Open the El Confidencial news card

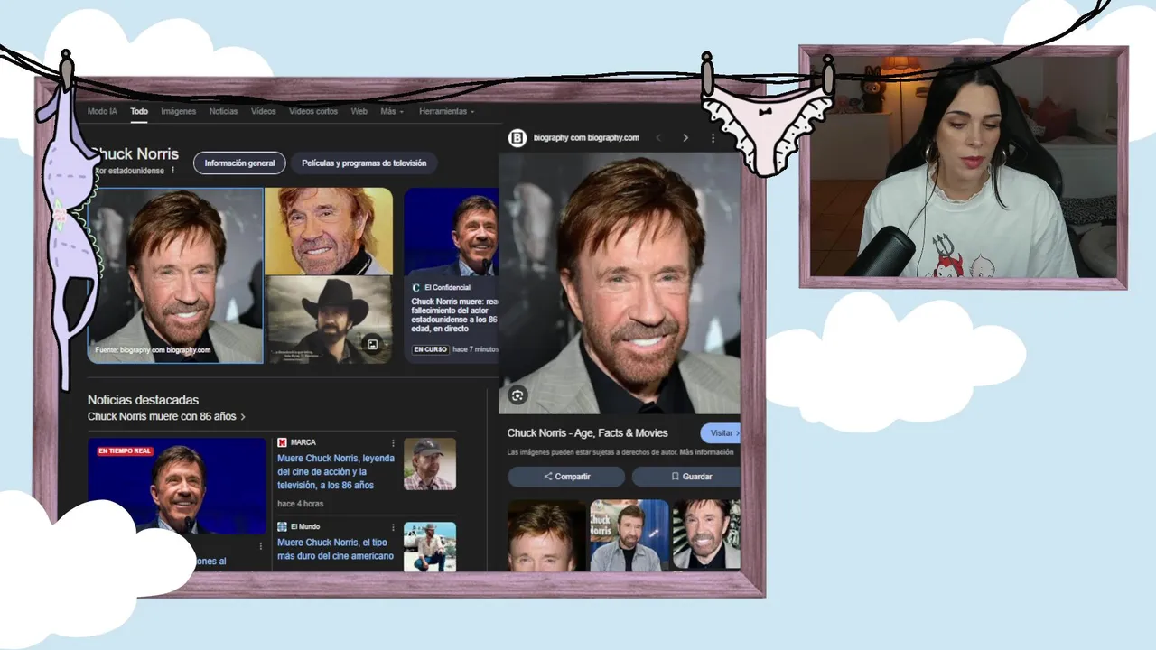pos(451,275)
